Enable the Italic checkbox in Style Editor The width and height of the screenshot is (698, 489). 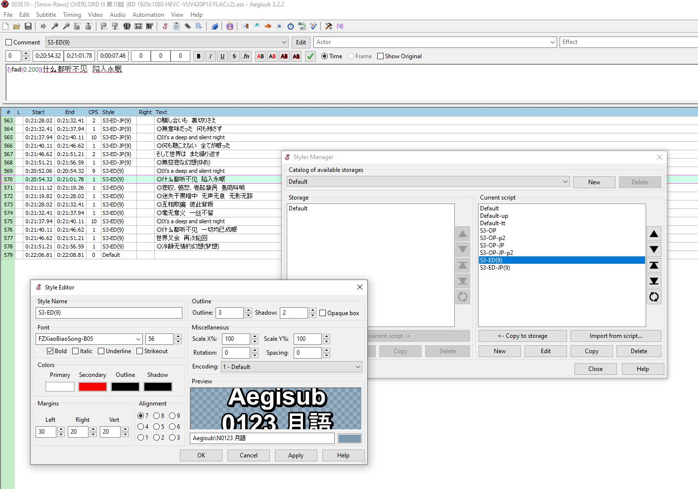click(76, 351)
